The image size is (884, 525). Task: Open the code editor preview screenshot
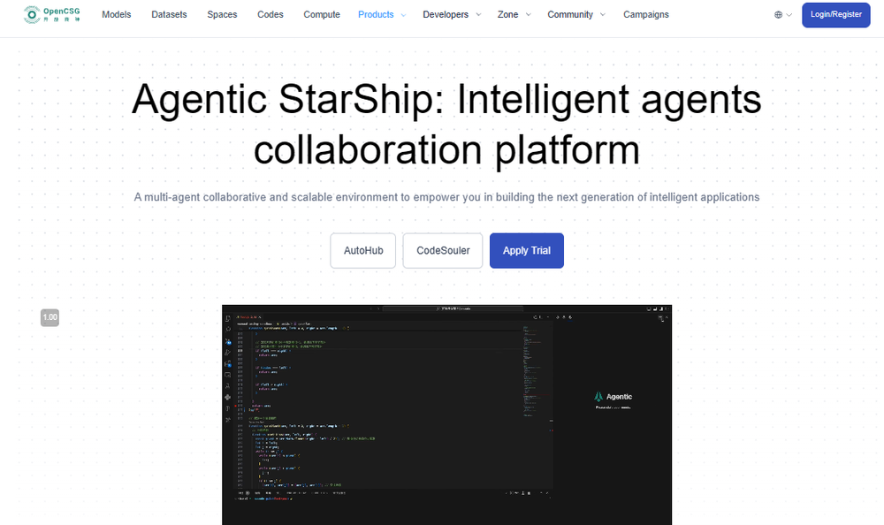click(x=446, y=415)
